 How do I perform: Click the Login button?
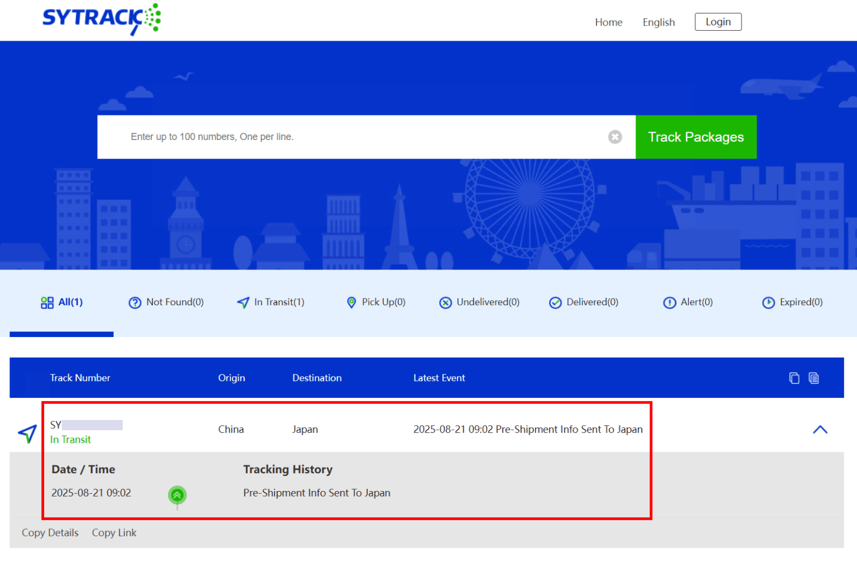(x=718, y=22)
